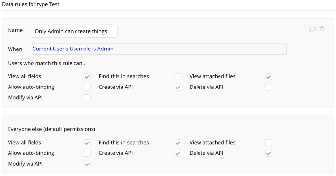This screenshot has width=336, height=176.
Task: Enable Admin rule 'Find this in searches'
Action: click(178, 77)
